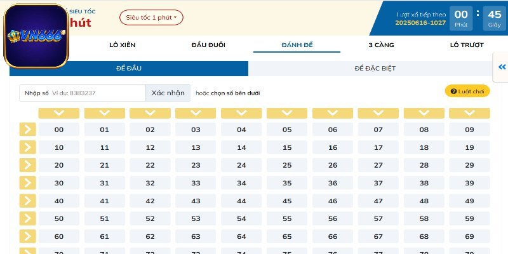This screenshot has height=254, width=508.
Task: Select the whole column above 09
Action: click(x=469, y=113)
